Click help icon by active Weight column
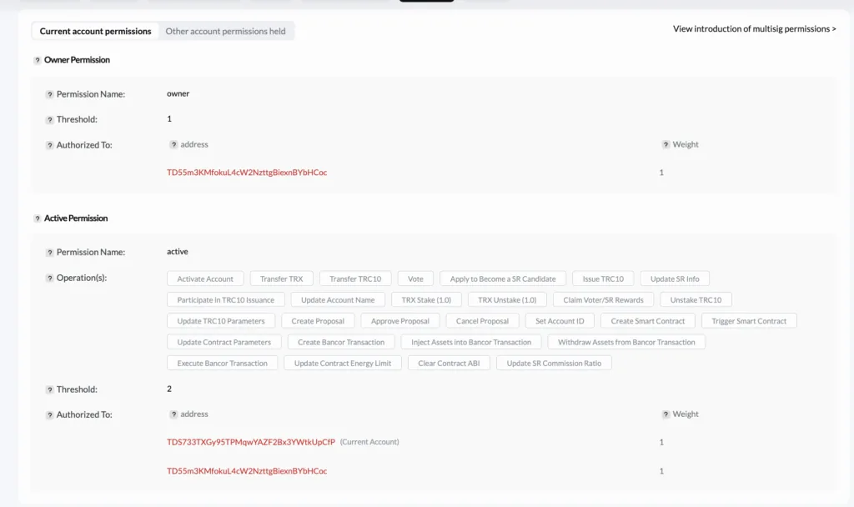 click(x=666, y=414)
